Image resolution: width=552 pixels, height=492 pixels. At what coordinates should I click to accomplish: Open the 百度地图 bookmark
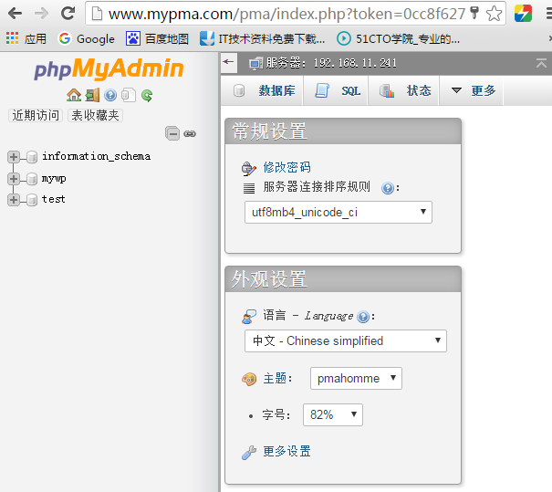157,38
